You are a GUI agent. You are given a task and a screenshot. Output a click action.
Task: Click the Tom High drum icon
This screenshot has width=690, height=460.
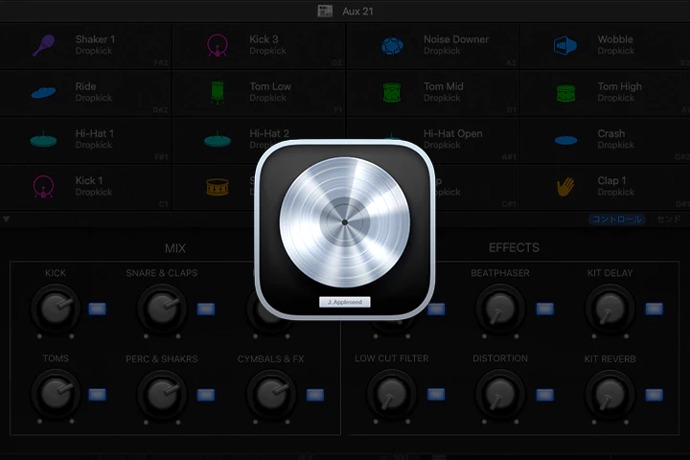pos(565,93)
